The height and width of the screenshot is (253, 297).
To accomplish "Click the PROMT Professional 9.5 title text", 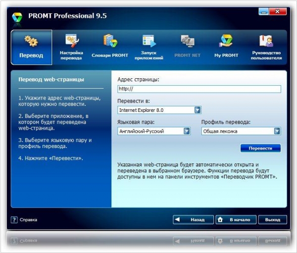I will [67, 16].
